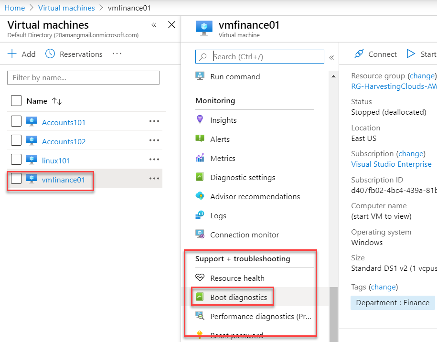Open the Accounts101 VM link
This screenshot has width=437, height=342.
point(64,122)
